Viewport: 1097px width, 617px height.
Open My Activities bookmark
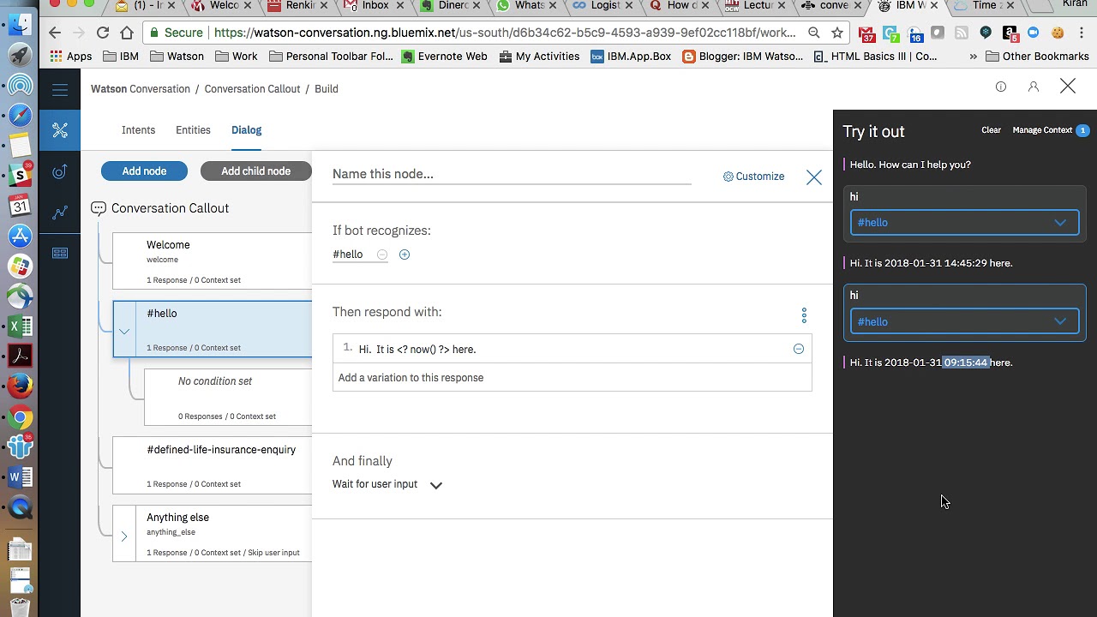[538, 57]
